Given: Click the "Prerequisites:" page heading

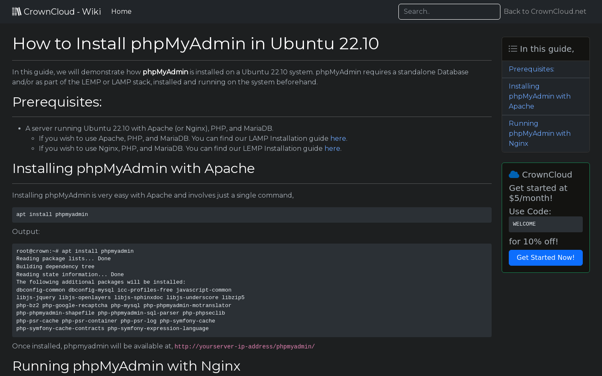Looking at the screenshot, I should [57, 102].
